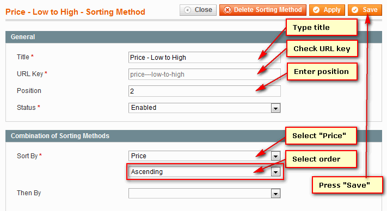
Task: Click the URL Key field
Action: point(204,74)
